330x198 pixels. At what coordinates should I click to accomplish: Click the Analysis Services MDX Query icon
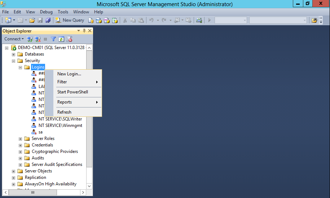tap(99, 20)
